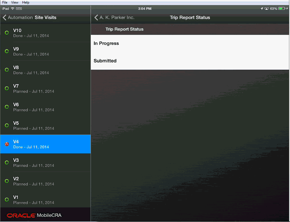Open site visit V8
290x222 pixels.
45,70
